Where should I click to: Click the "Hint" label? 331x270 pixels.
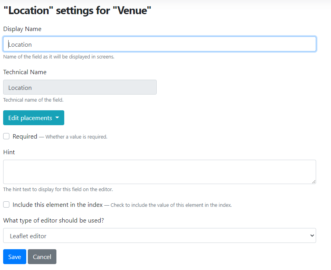pyautogui.click(x=9, y=152)
